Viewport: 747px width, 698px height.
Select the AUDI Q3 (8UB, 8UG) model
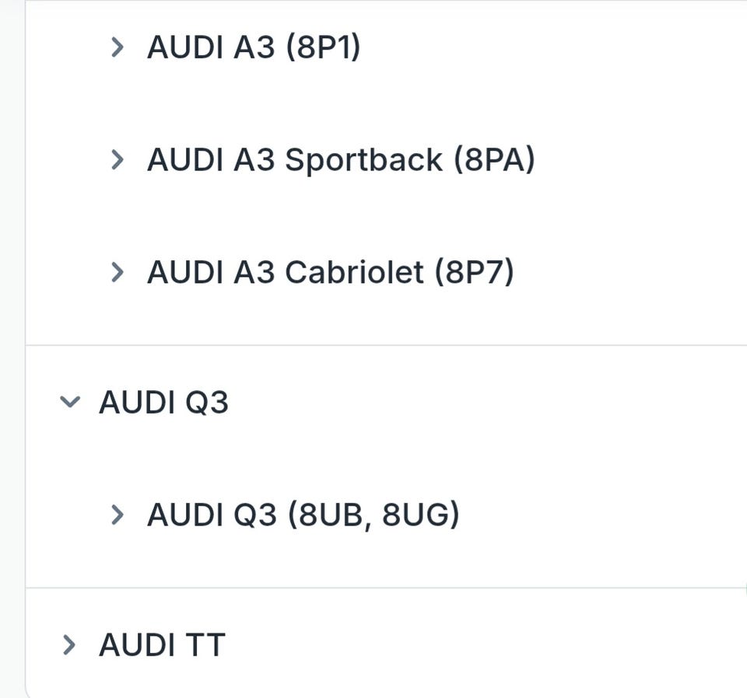303,515
